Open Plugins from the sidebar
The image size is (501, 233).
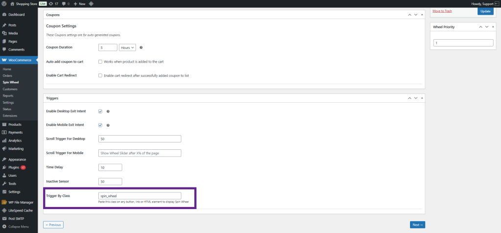pos(15,167)
